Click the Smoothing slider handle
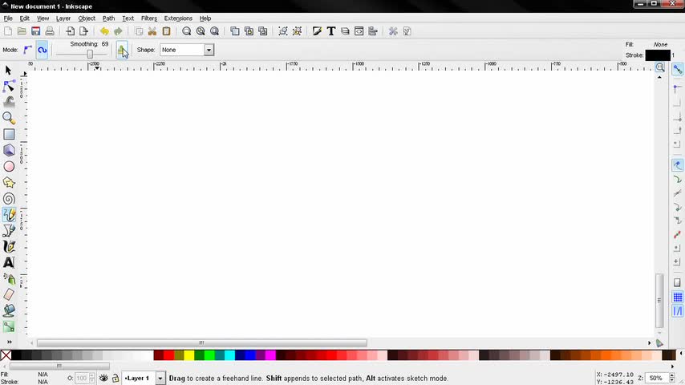The width and height of the screenshot is (685, 385). (x=90, y=54)
